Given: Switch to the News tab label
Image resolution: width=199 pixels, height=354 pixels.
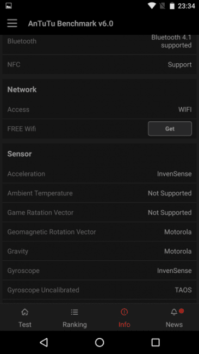Looking at the screenshot, I should point(174,325).
